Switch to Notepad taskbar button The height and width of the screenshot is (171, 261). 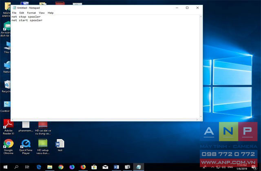(x=139, y=167)
